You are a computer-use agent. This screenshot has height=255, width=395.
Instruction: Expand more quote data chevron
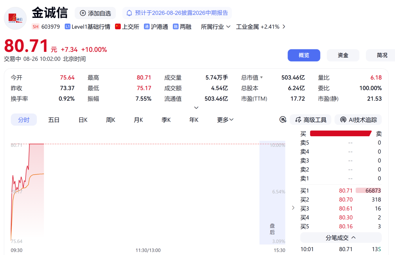(x=196, y=108)
